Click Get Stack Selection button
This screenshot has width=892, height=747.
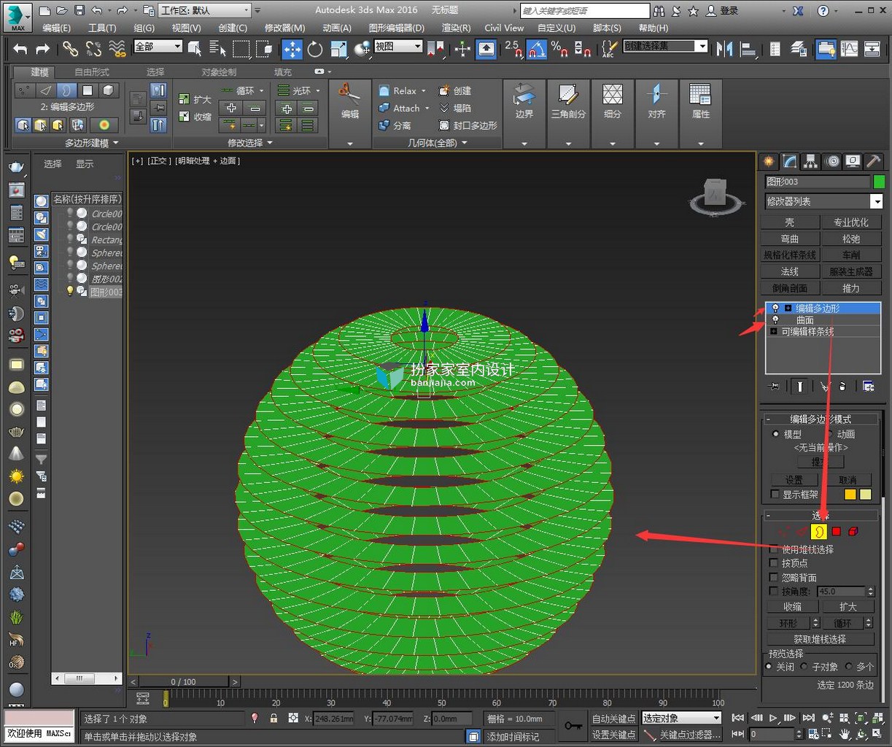[821, 639]
